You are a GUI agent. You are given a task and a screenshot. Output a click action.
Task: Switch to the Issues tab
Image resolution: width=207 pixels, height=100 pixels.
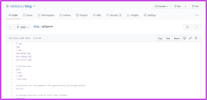click(27, 15)
